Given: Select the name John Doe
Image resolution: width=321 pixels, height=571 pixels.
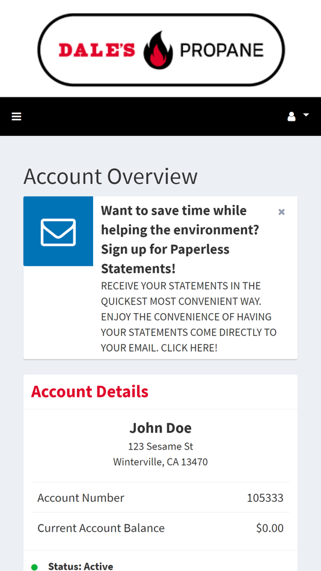Looking at the screenshot, I should point(160,428).
